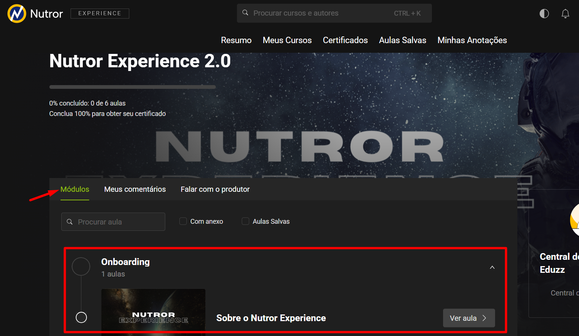Click the magnifier icon in the courses search
Viewport: 579px width, 336px height.
(245, 13)
